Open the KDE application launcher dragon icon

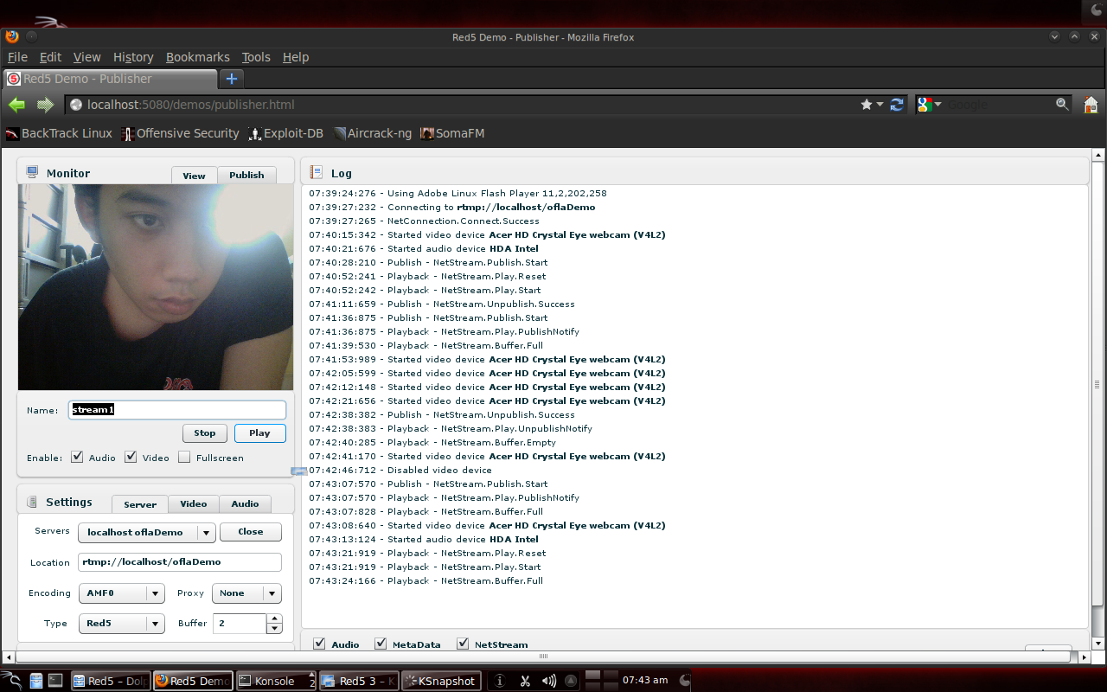(x=12, y=681)
